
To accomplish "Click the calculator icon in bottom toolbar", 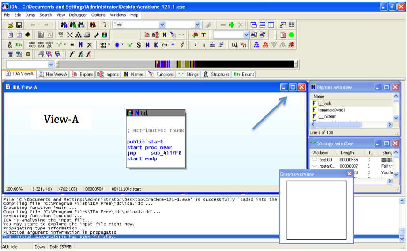I will (x=10, y=54).
